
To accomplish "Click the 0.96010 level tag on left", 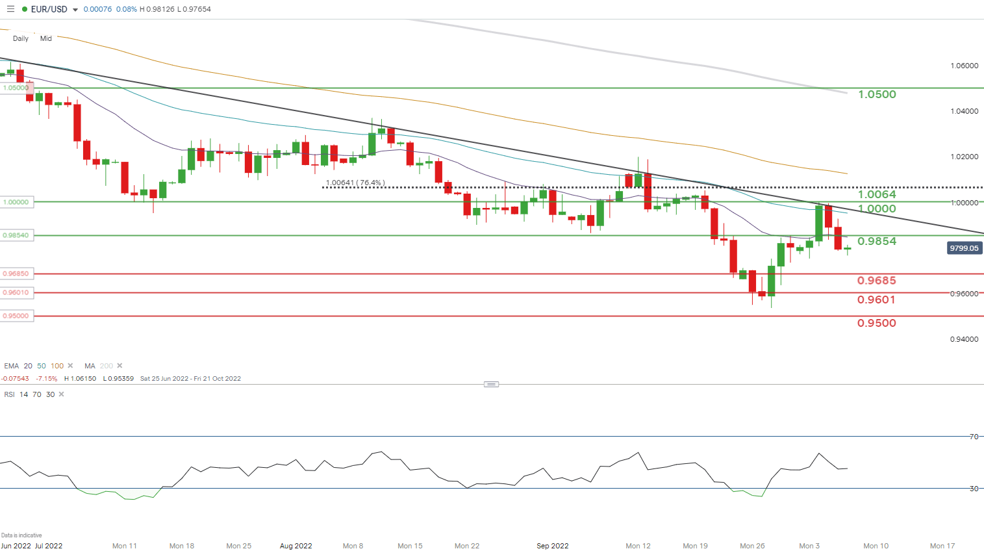I will coord(16,293).
